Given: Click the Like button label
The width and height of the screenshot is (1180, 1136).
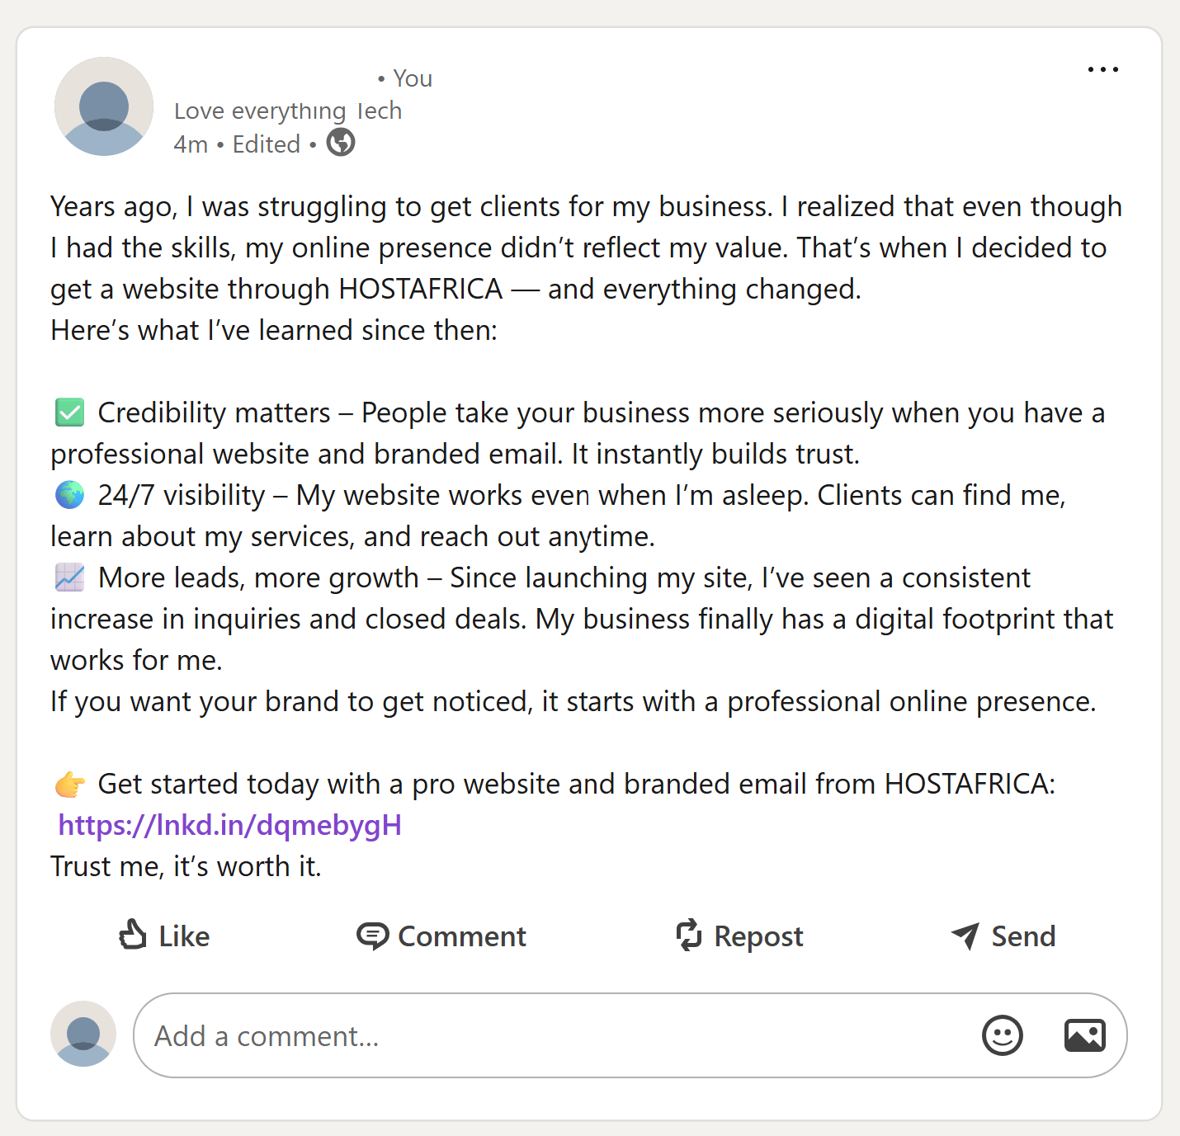Looking at the screenshot, I should (184, 936).
